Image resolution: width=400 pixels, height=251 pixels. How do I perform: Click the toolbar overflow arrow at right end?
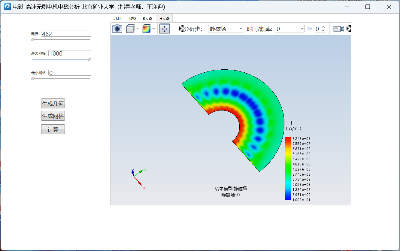point(349,29)
